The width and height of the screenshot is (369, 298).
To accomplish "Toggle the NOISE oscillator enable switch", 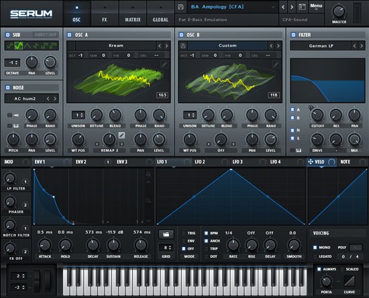I will click(8, 88).
